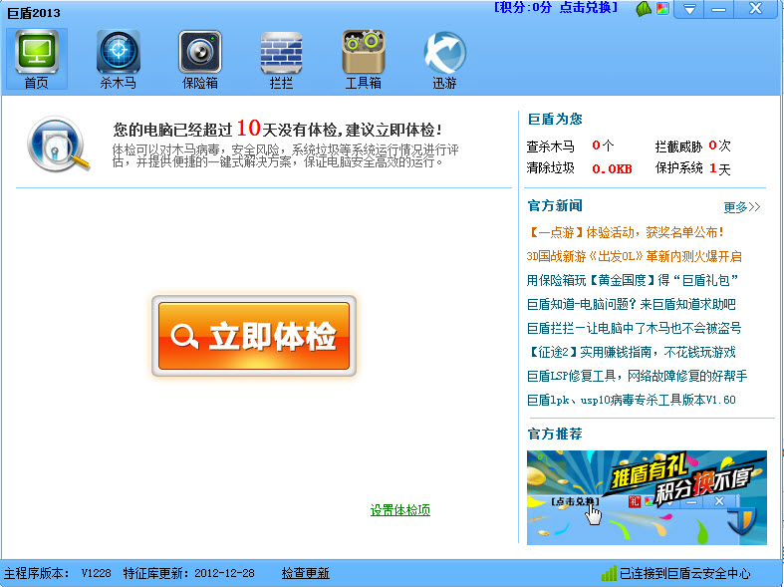Viewport: 784px width, 587px height.
Task: Open news 3D国战新游《出发OL》
Action: (634, 256)
